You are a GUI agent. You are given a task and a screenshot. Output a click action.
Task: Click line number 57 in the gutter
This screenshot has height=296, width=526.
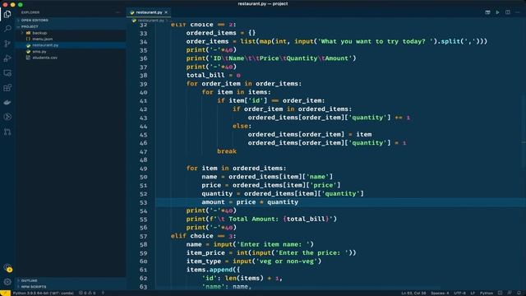click(x=143, y=236)
